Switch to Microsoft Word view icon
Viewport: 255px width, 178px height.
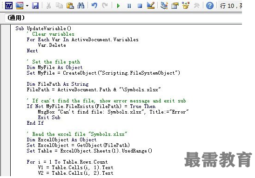(x=9, y=6)
